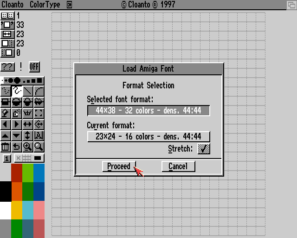
Task: Click the undo arrow icon
Action: click(17, 147)
